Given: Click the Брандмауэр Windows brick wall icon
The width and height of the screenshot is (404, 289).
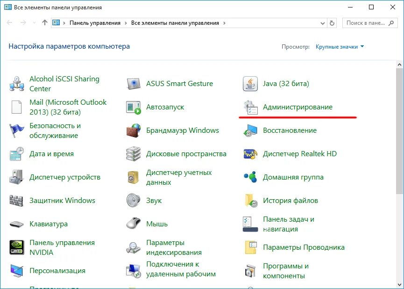Looking at the screenshot, I should tap(133, 130).
